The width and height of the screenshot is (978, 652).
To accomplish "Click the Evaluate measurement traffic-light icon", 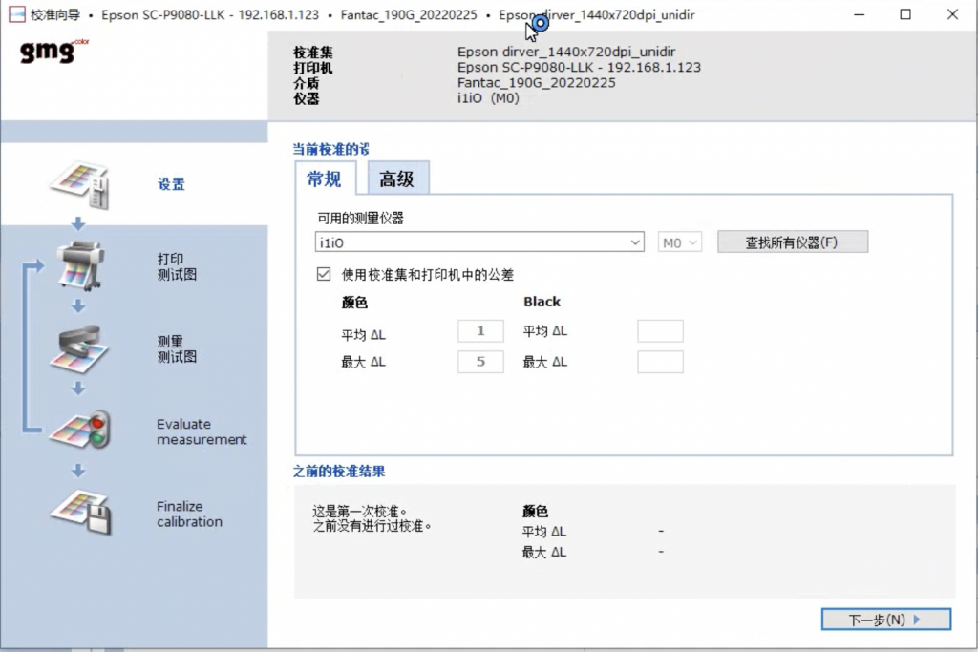I will (81, 430).
